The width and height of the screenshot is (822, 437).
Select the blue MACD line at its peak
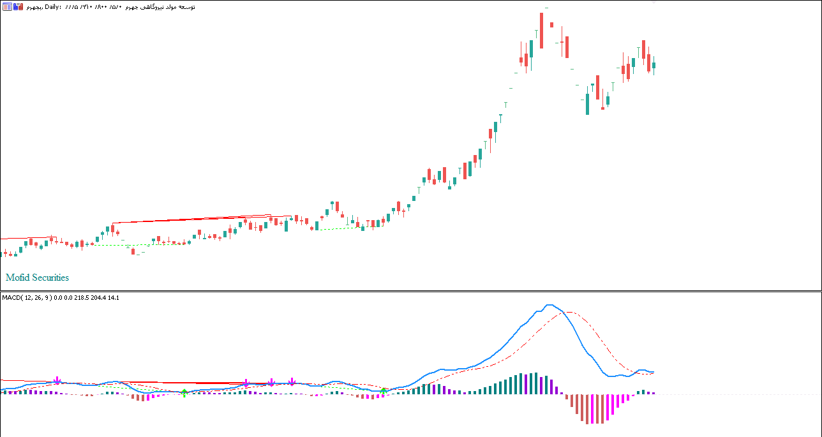(550, 305)
